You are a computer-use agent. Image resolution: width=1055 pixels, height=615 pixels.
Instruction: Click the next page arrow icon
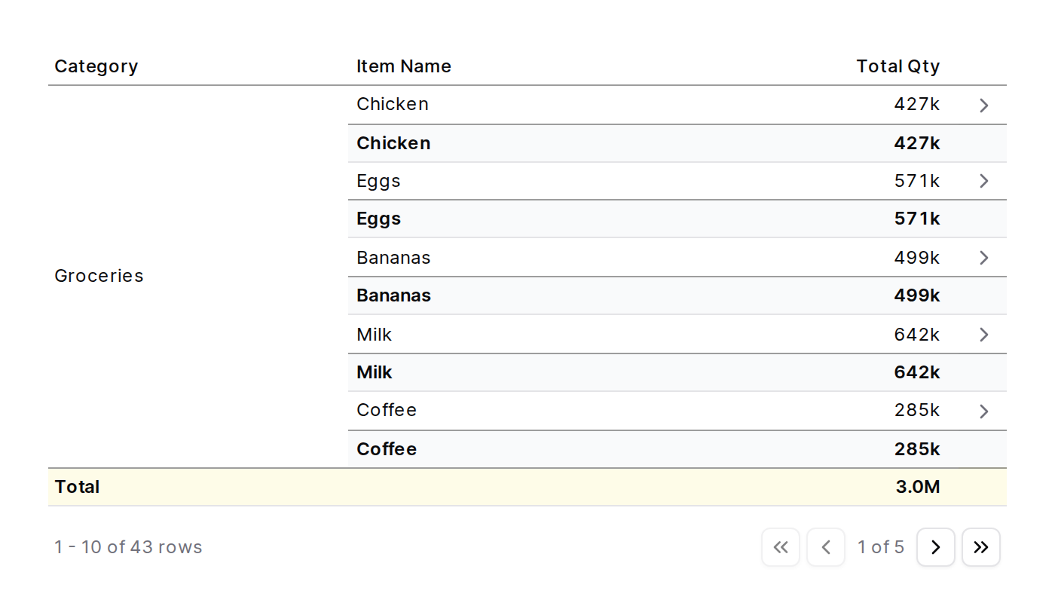click(936, 547)
